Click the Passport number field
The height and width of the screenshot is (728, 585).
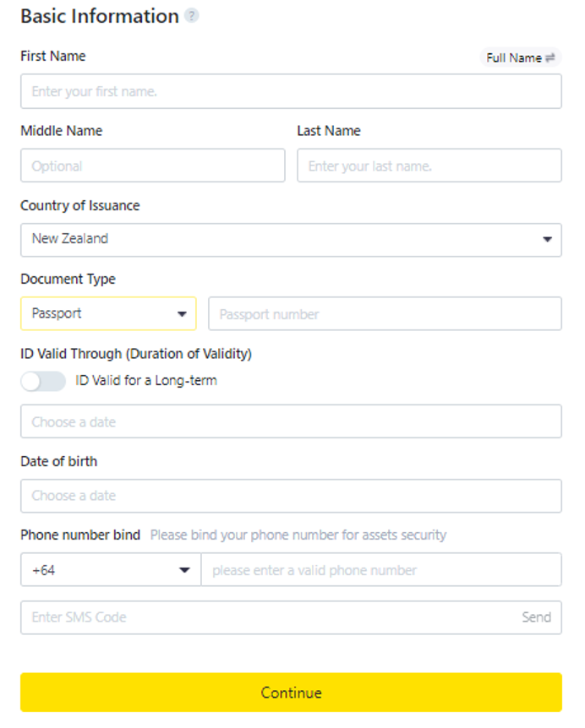[385, 314]
